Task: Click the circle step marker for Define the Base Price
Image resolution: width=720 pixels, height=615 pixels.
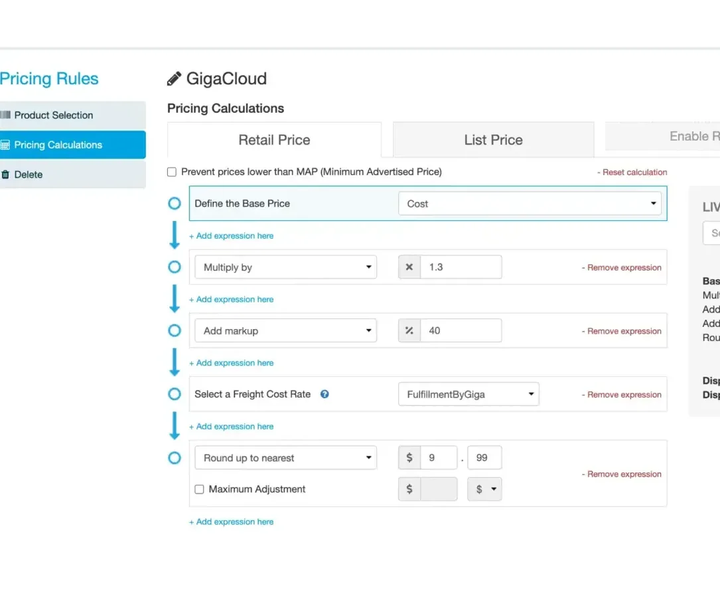Action: [x=175, y=203]
